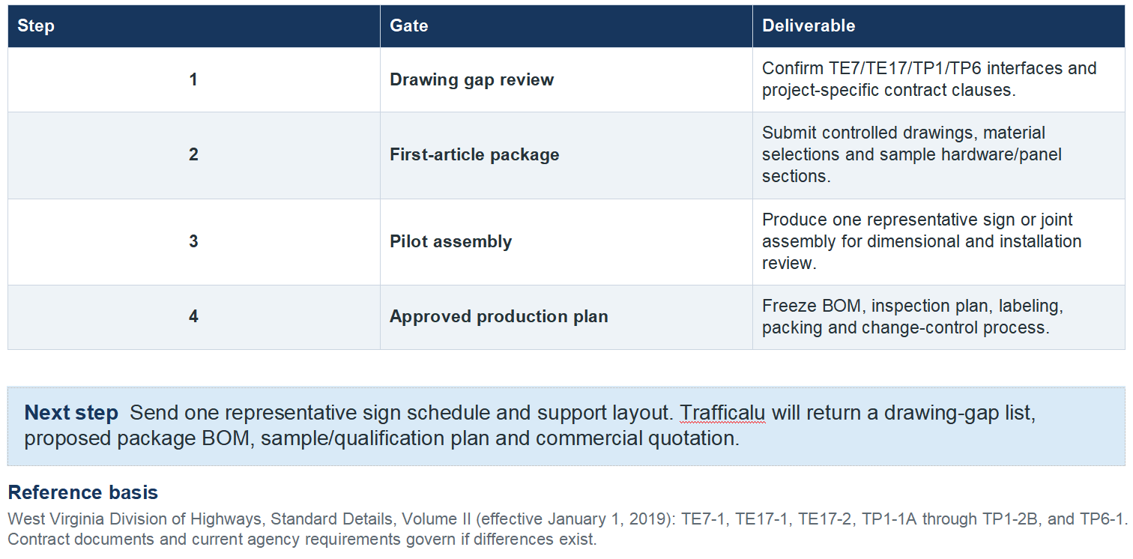This screenshot has width=1133, height=559.
Task: Select the step number 1 cell
Action: (194, 80)
